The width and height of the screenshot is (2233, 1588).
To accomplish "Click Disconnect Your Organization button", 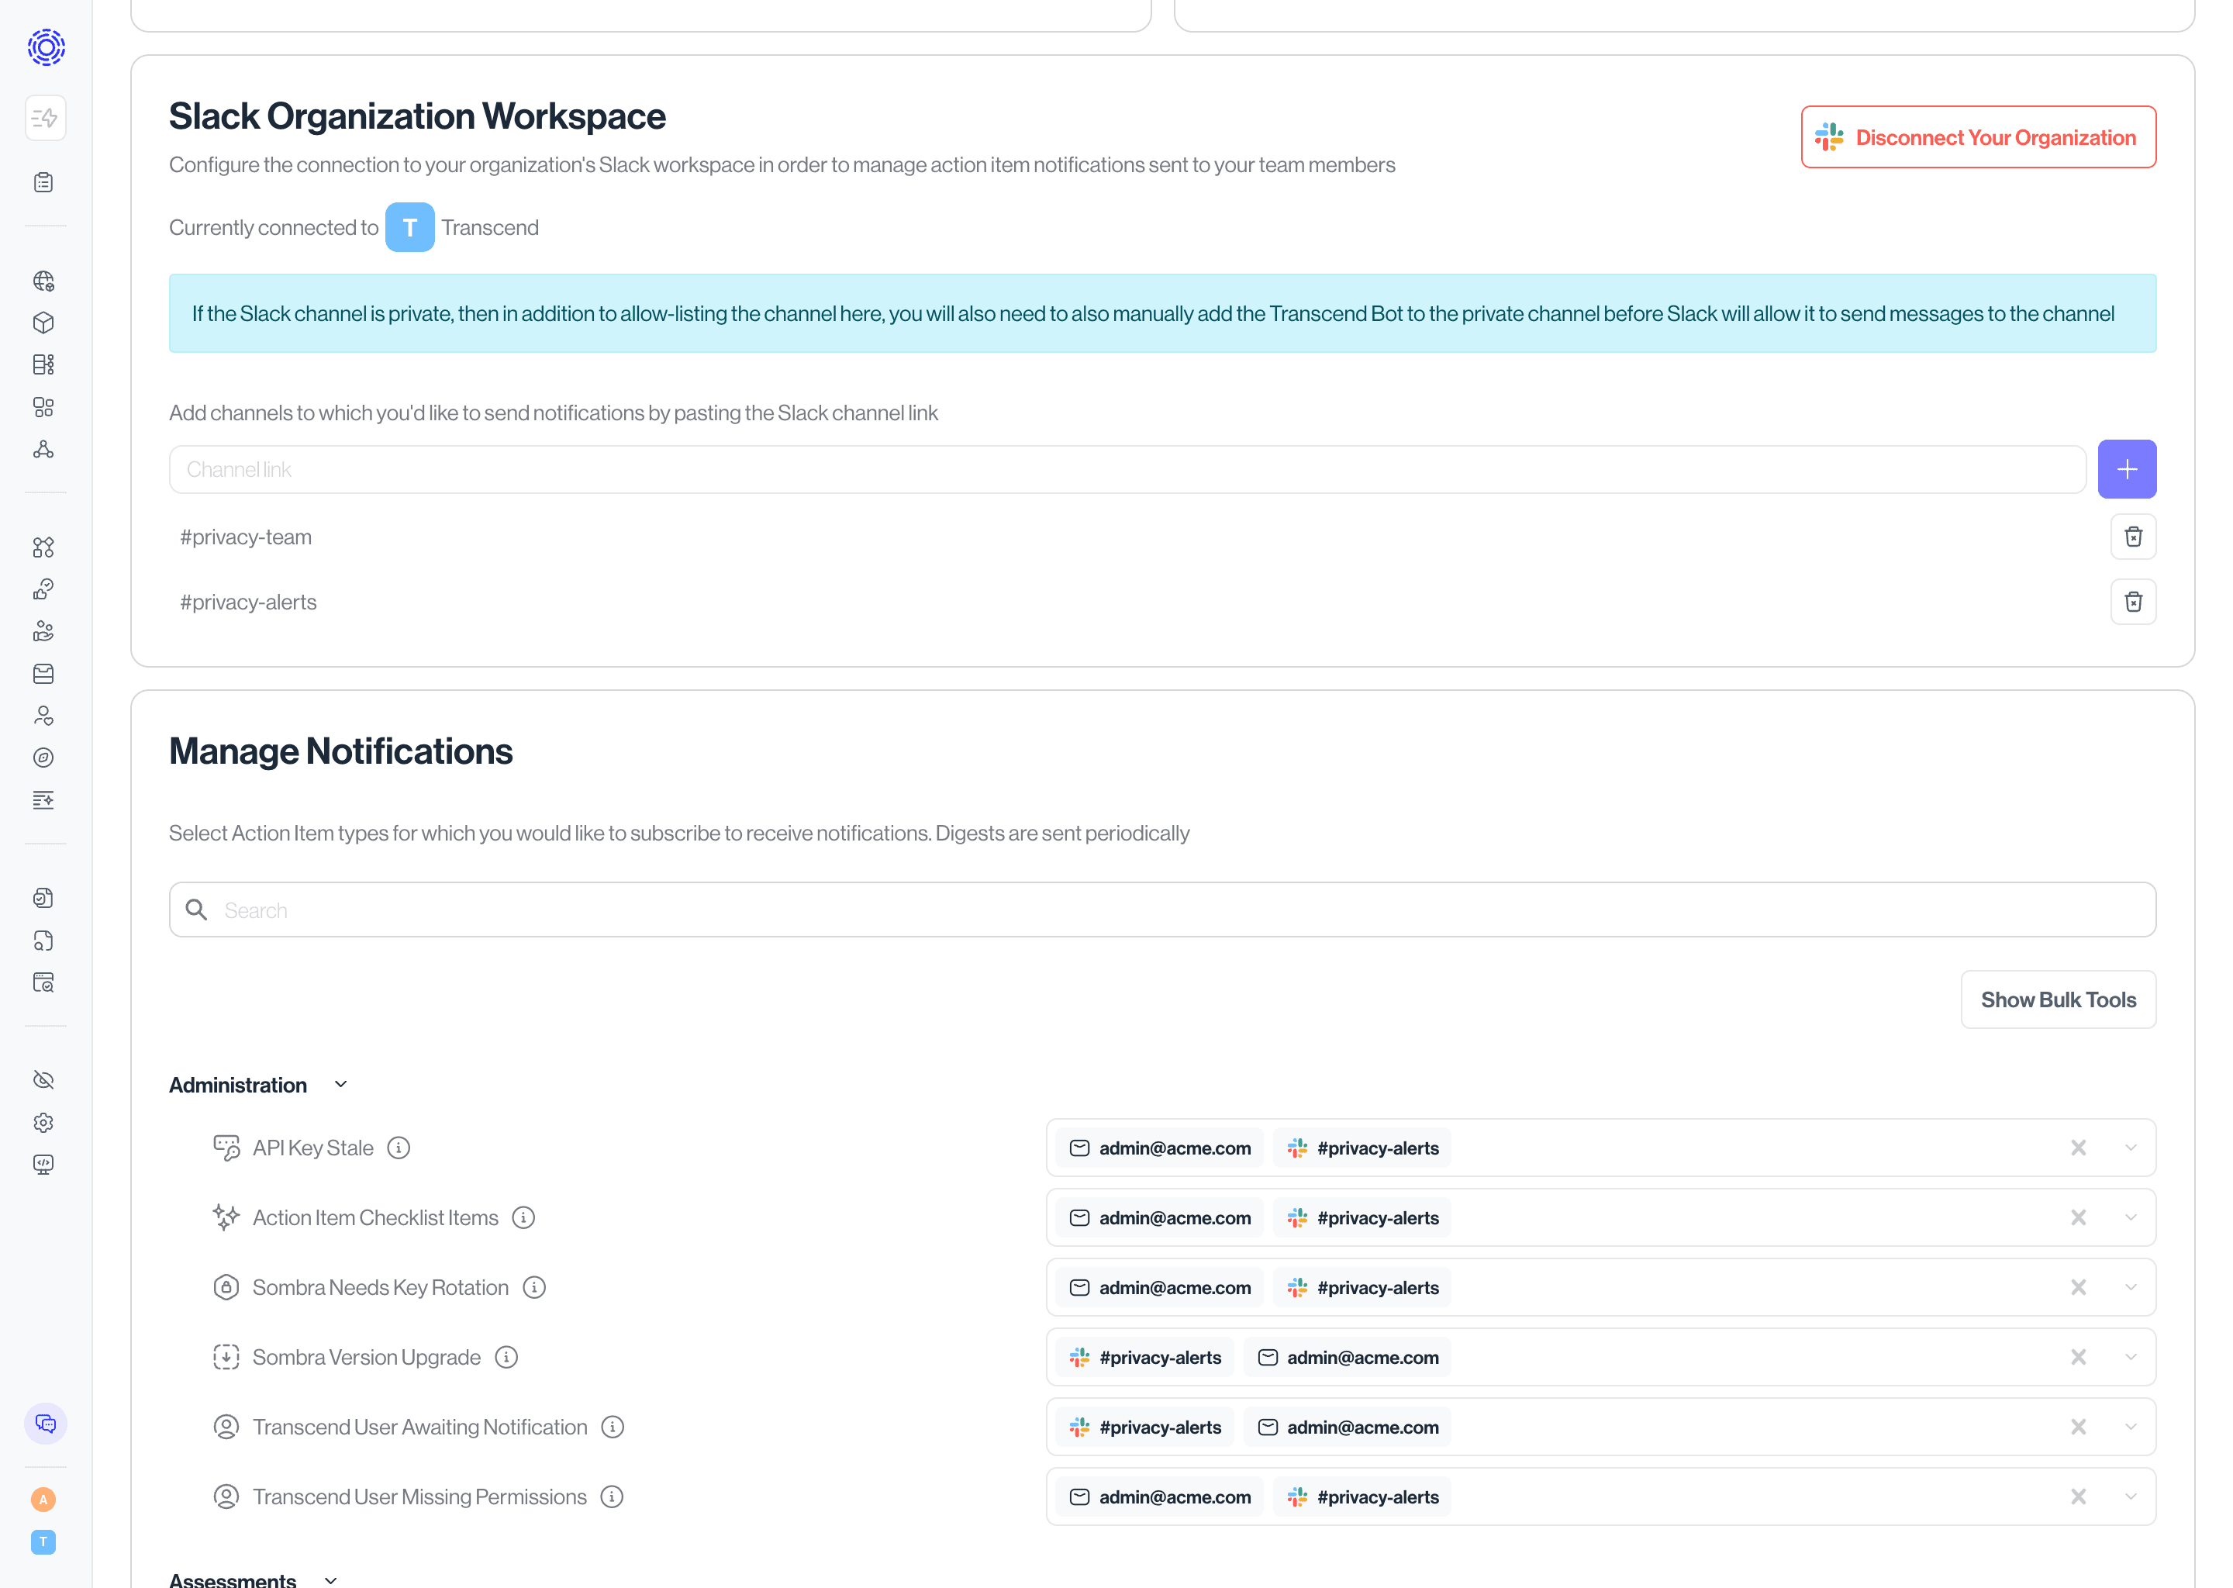I will pos(1979,137).
